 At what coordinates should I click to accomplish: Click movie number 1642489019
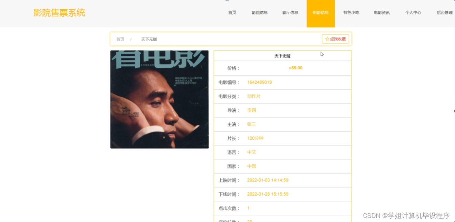(x=260, y=82)
